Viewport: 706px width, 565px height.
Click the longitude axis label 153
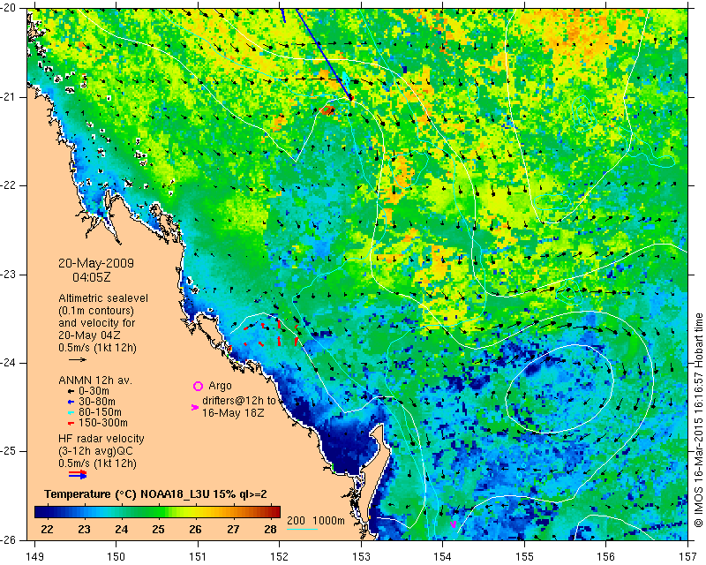click(x=361, y=556)
